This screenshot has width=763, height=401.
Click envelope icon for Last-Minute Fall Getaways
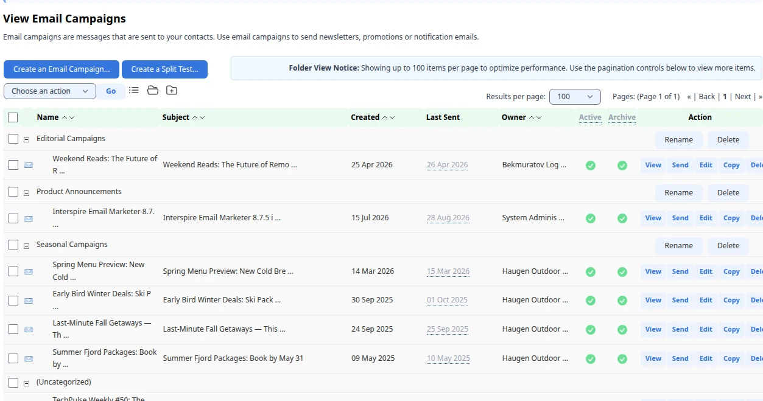[x=29, y=329]
